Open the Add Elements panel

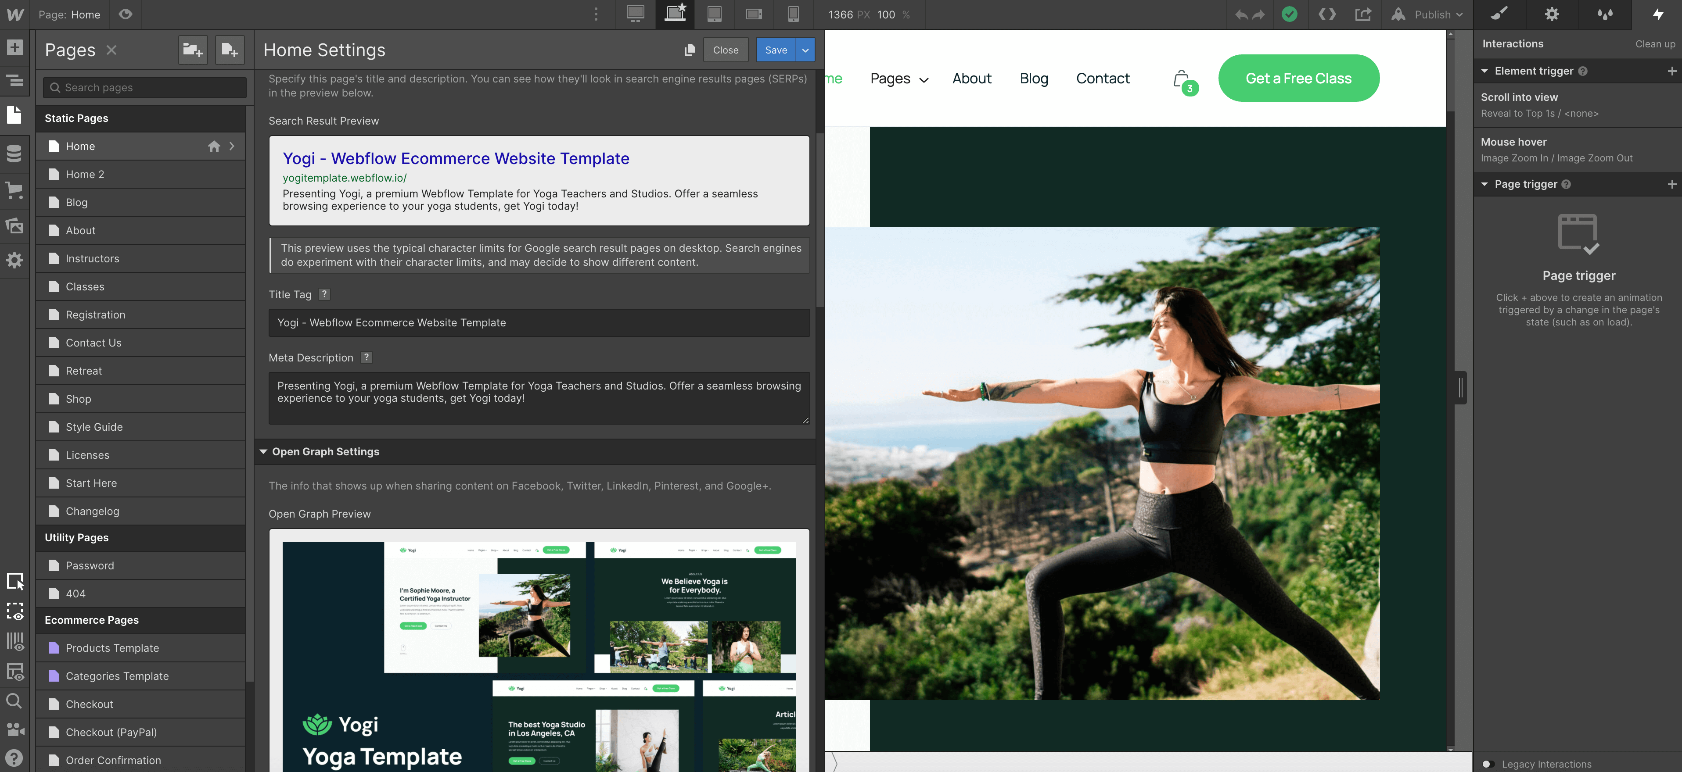click(14, 48)
